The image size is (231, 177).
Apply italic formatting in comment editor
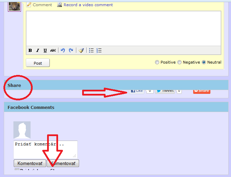tap(37, 51)
